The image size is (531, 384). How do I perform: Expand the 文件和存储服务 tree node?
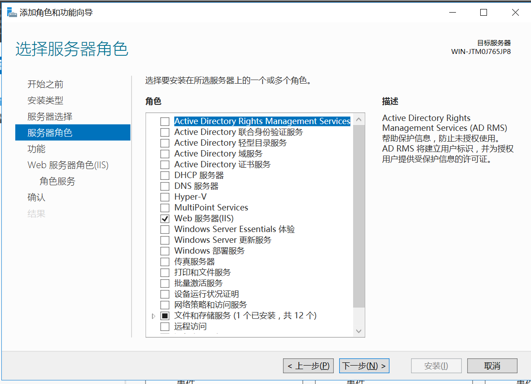coord(153,316)
